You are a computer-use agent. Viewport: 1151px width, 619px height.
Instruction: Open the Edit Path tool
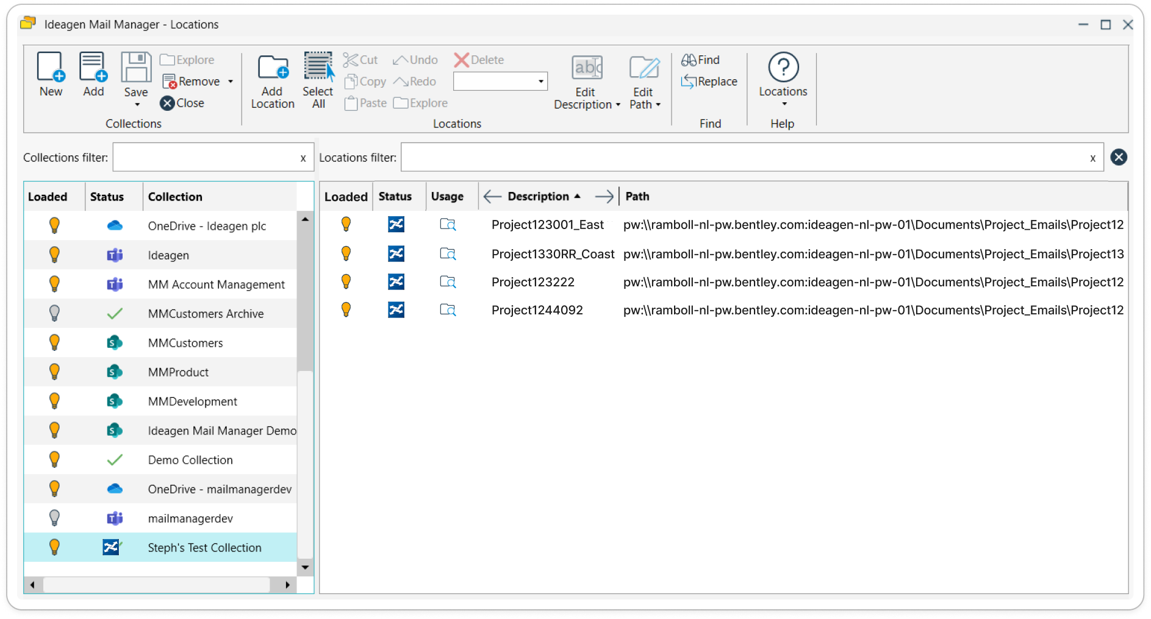pos(644,68)
